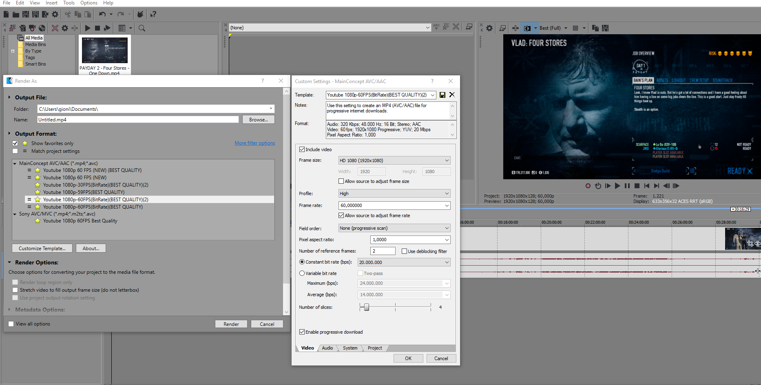
Task: Click the red Record button under preview
Action: tap(588, 186)
